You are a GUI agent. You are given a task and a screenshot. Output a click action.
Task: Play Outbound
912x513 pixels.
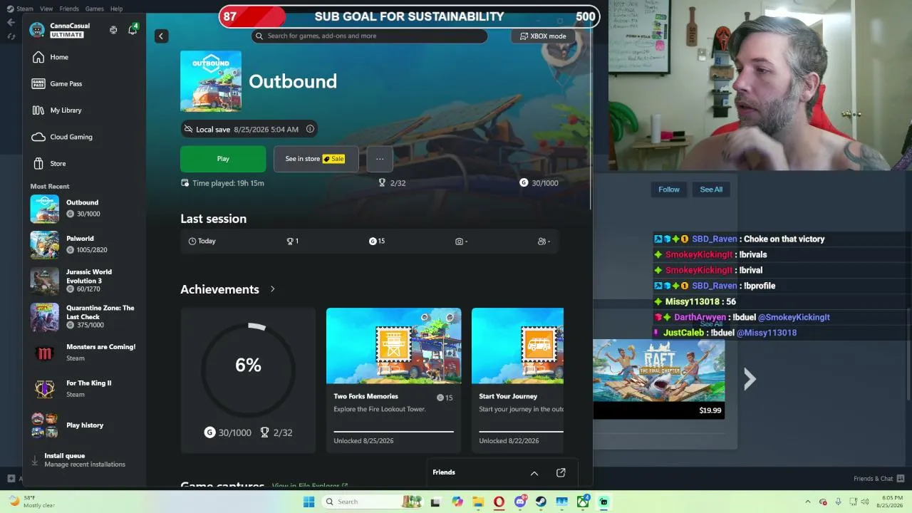click(x=223, y=159)
